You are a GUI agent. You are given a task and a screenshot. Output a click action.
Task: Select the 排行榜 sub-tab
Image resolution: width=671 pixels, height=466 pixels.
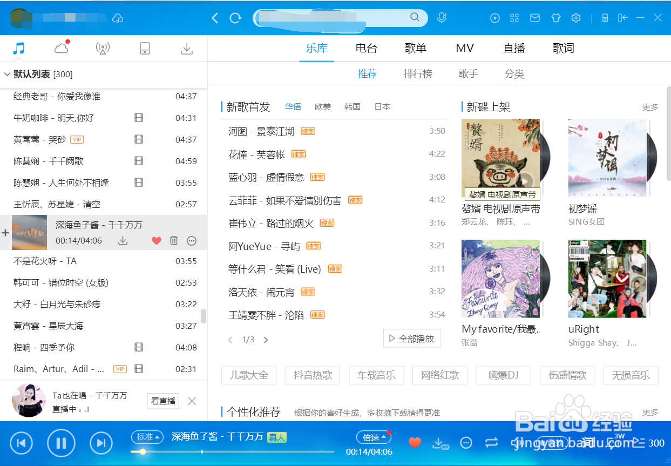tap(418, 74)
